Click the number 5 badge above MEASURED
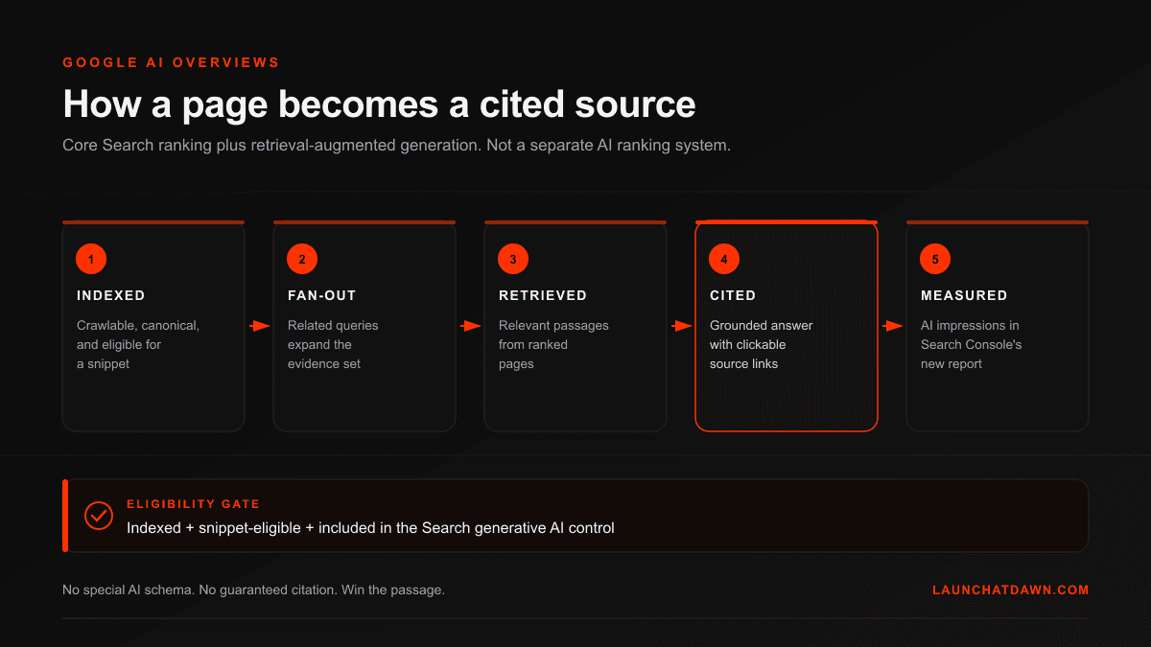The image size is (1151, 647). pos(935,259)
